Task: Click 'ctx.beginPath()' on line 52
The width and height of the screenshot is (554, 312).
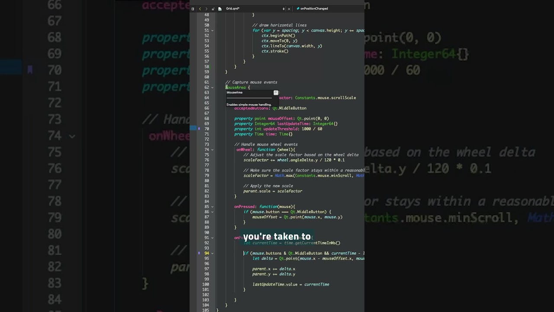Action: click(x=278, y=36)
